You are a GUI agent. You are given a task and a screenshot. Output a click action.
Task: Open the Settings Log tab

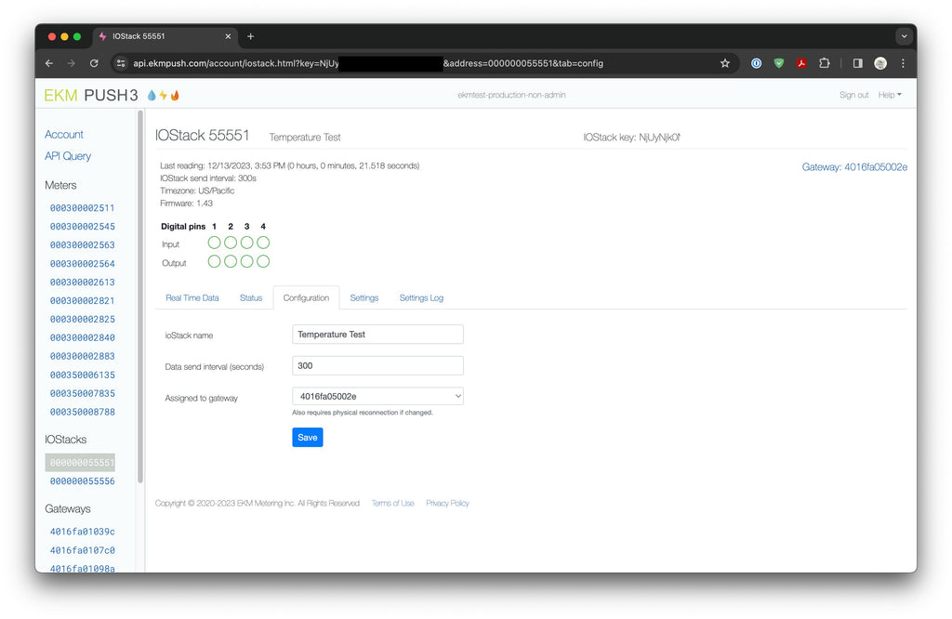tap(421, 298)
